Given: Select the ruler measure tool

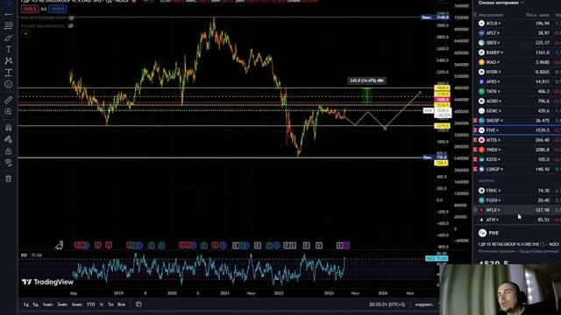Looking at the screenshot, I should coord(8,100).
